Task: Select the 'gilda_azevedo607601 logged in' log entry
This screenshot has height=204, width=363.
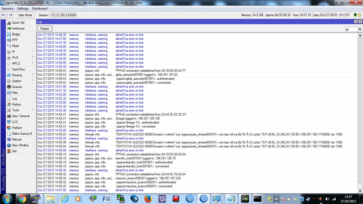Action: pos(197,75)
